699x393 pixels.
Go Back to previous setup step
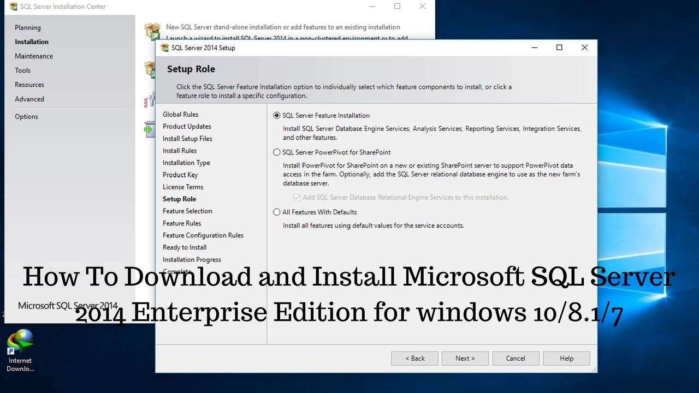tap(415, 358)
